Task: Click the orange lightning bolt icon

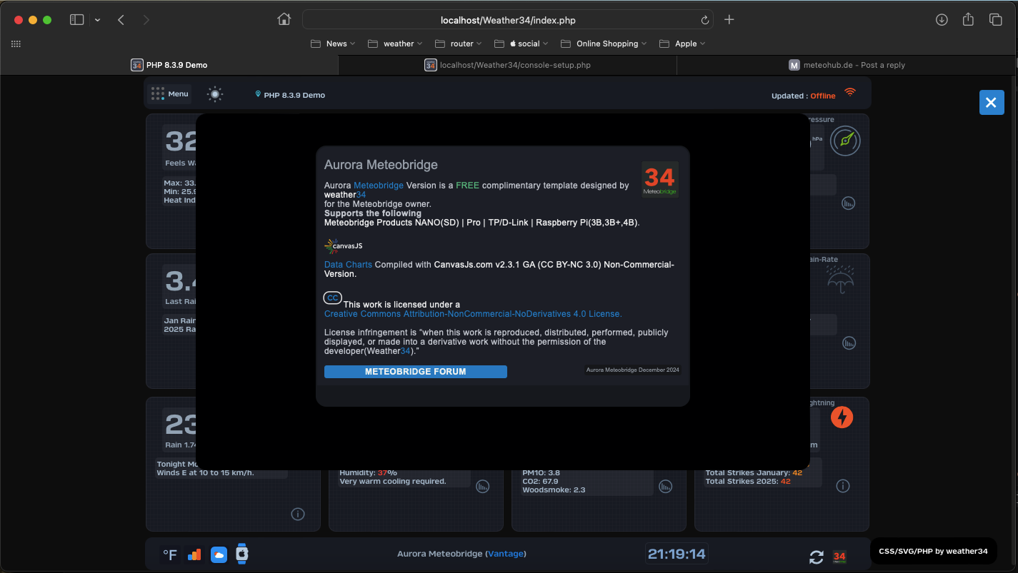Action: click(x=842, y=417)
